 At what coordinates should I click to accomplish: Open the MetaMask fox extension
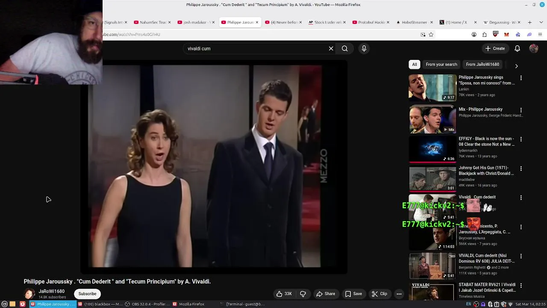506,35
